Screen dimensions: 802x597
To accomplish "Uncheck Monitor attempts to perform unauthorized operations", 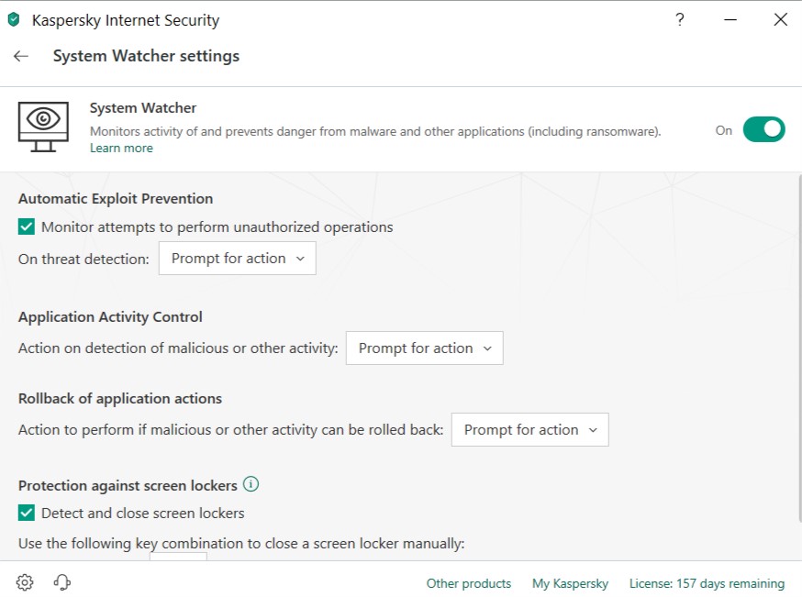I will point(27,227).
